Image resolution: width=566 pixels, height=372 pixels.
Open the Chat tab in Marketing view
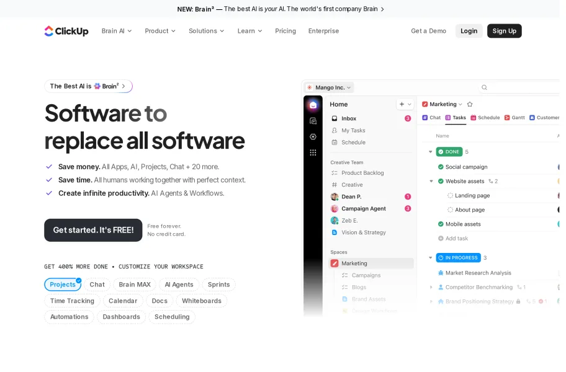pos(431,118)
